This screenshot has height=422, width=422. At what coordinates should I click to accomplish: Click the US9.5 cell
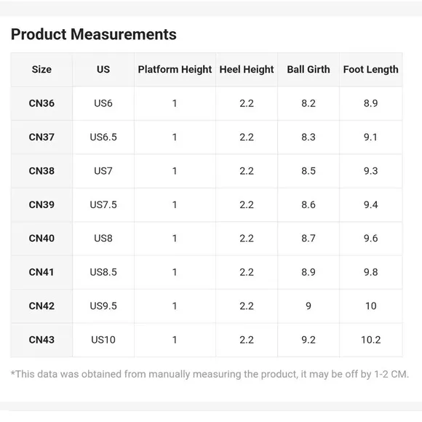(x=103, y=306)
